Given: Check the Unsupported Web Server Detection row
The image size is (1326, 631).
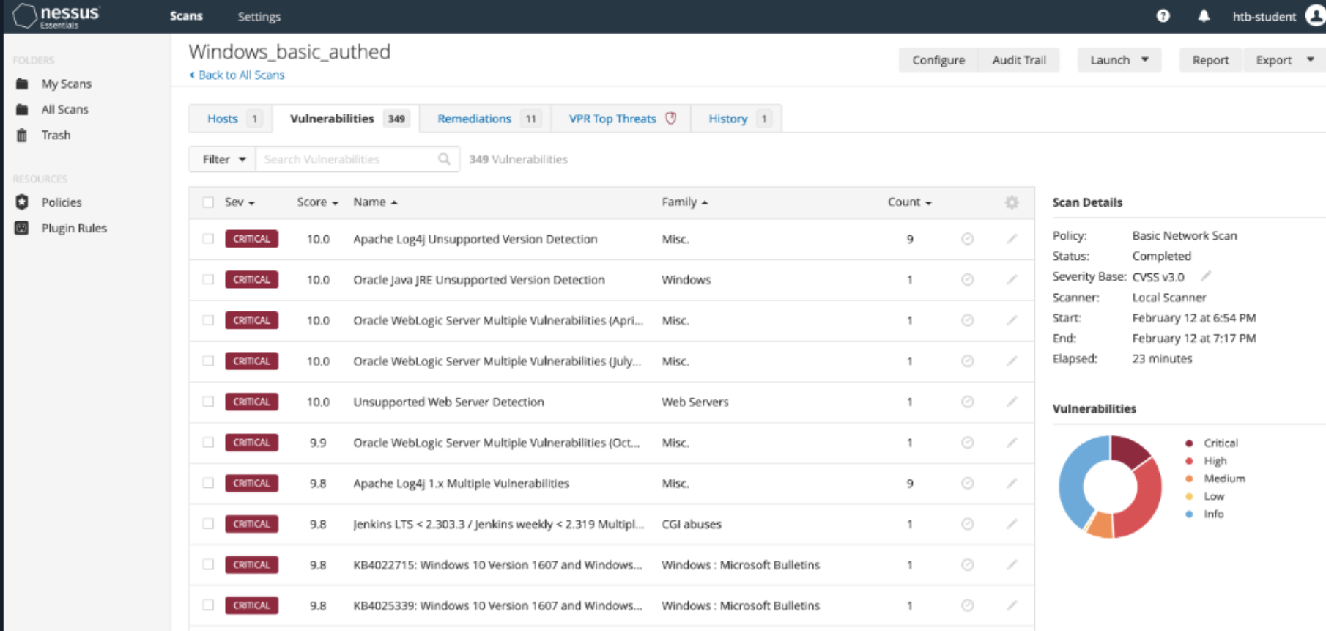Looking at the screenshot, I should 209,402.
